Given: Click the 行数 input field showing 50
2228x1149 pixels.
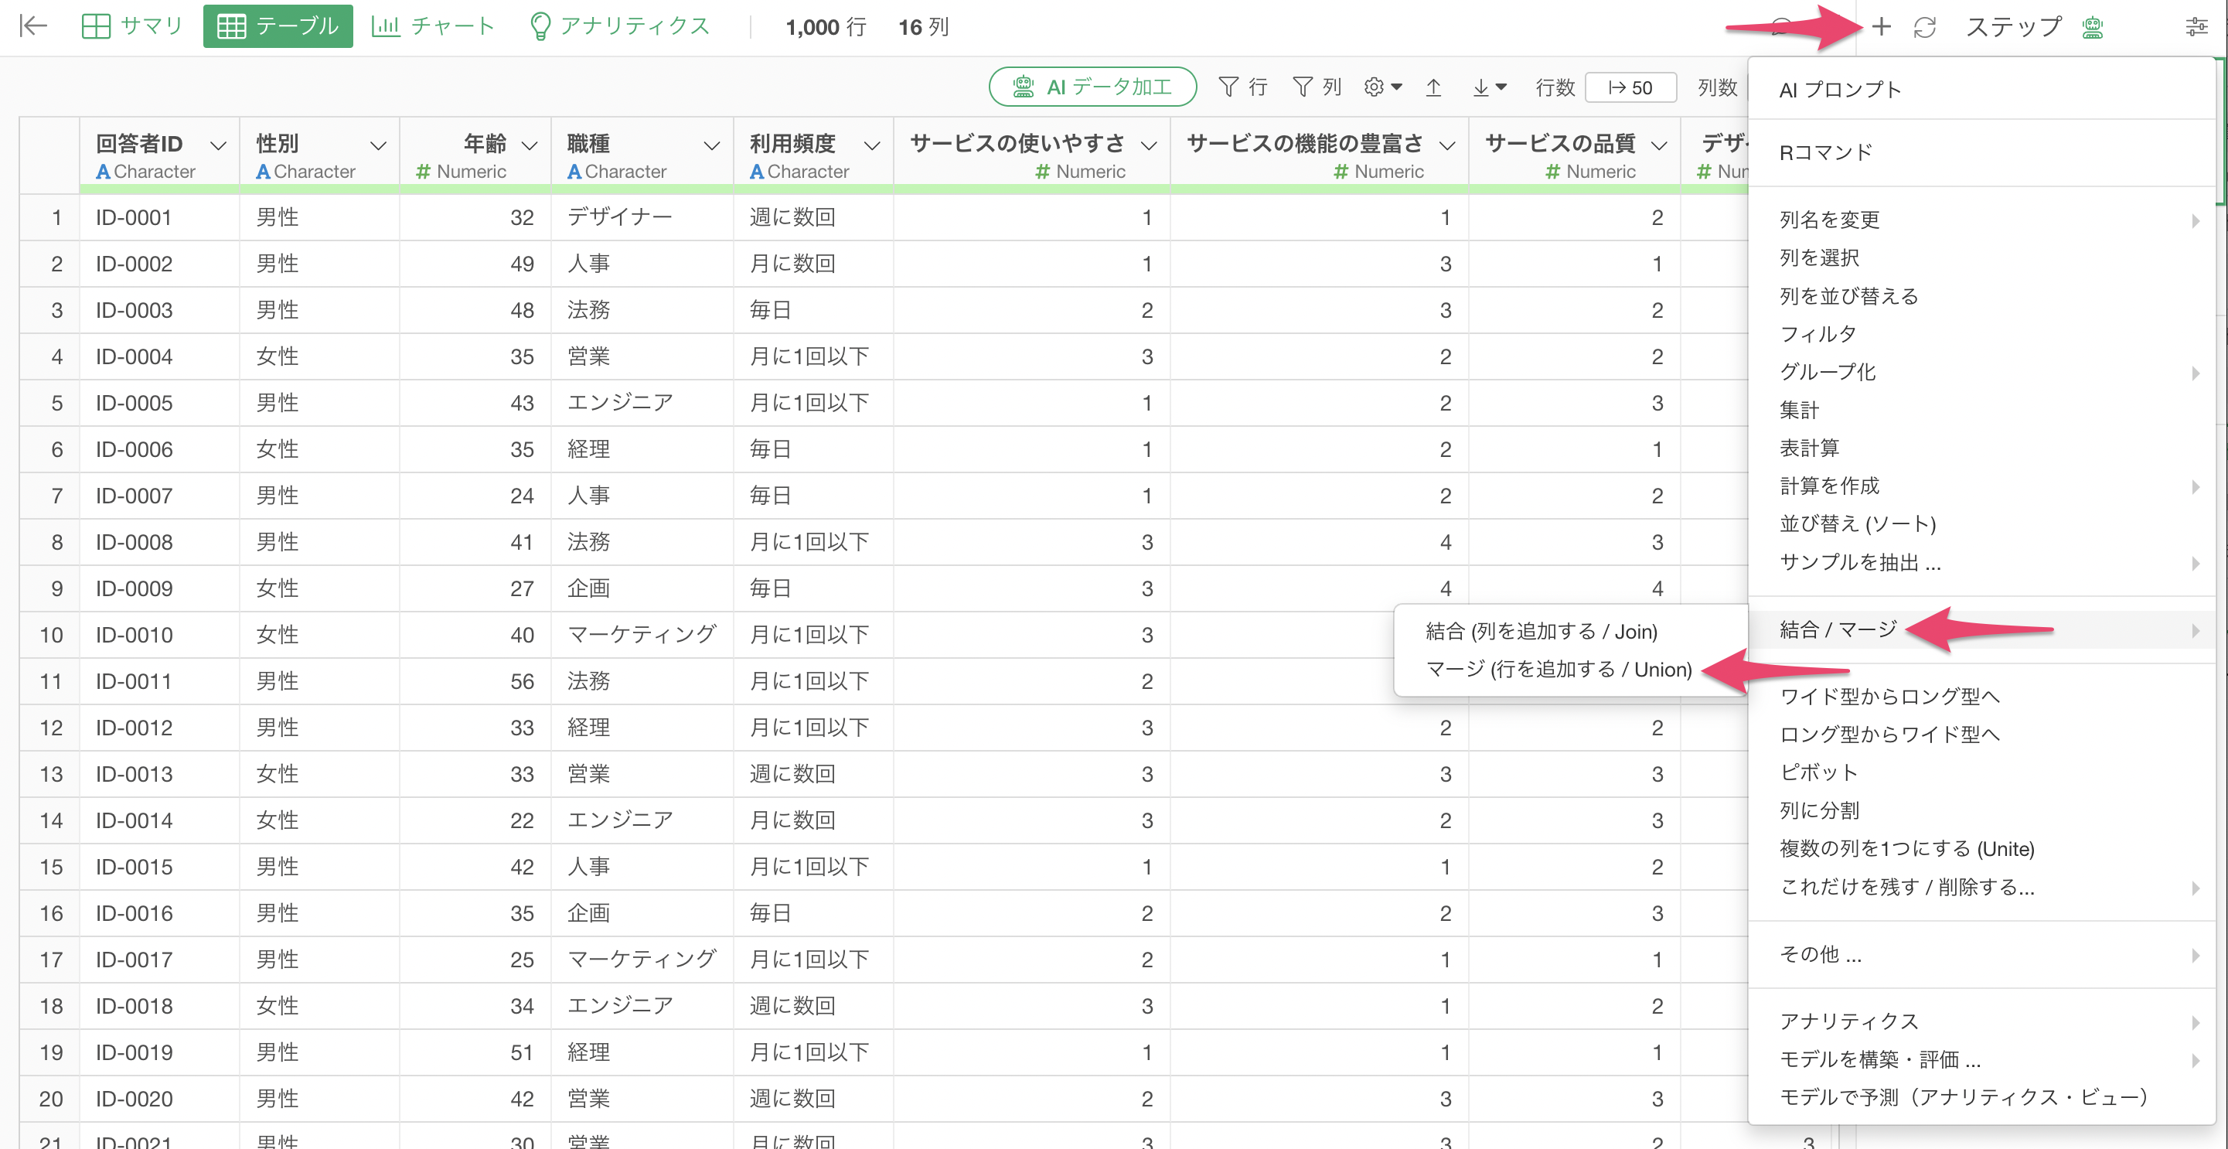Looking at the screenshot, I should (x=1630, y=87).
